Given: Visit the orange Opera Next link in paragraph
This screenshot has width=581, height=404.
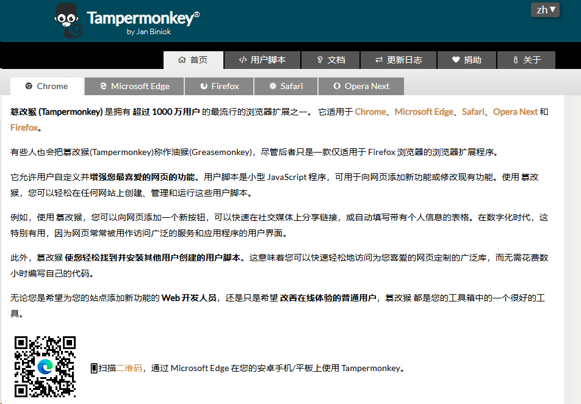Looking at the screenshot, I should tap(516, 112).
